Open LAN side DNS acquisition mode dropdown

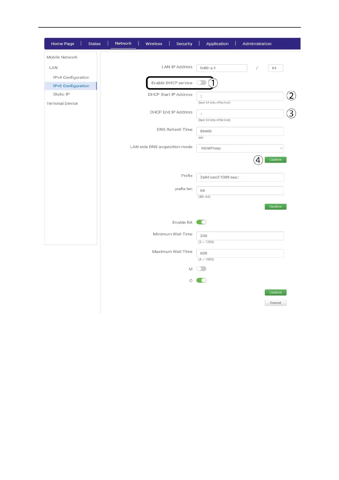pos(240,148)
